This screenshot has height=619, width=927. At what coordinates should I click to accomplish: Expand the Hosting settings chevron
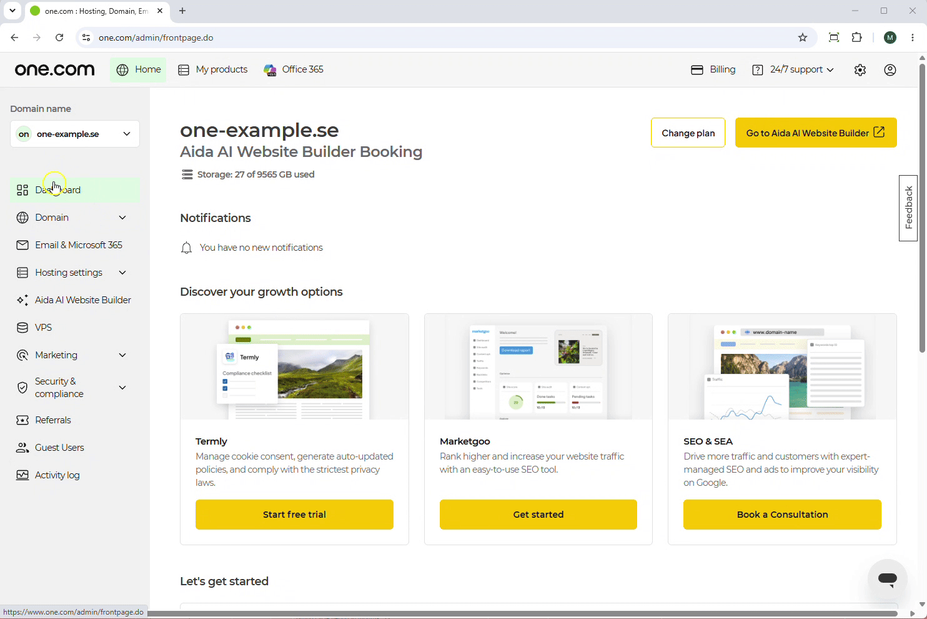coord(122,273)
